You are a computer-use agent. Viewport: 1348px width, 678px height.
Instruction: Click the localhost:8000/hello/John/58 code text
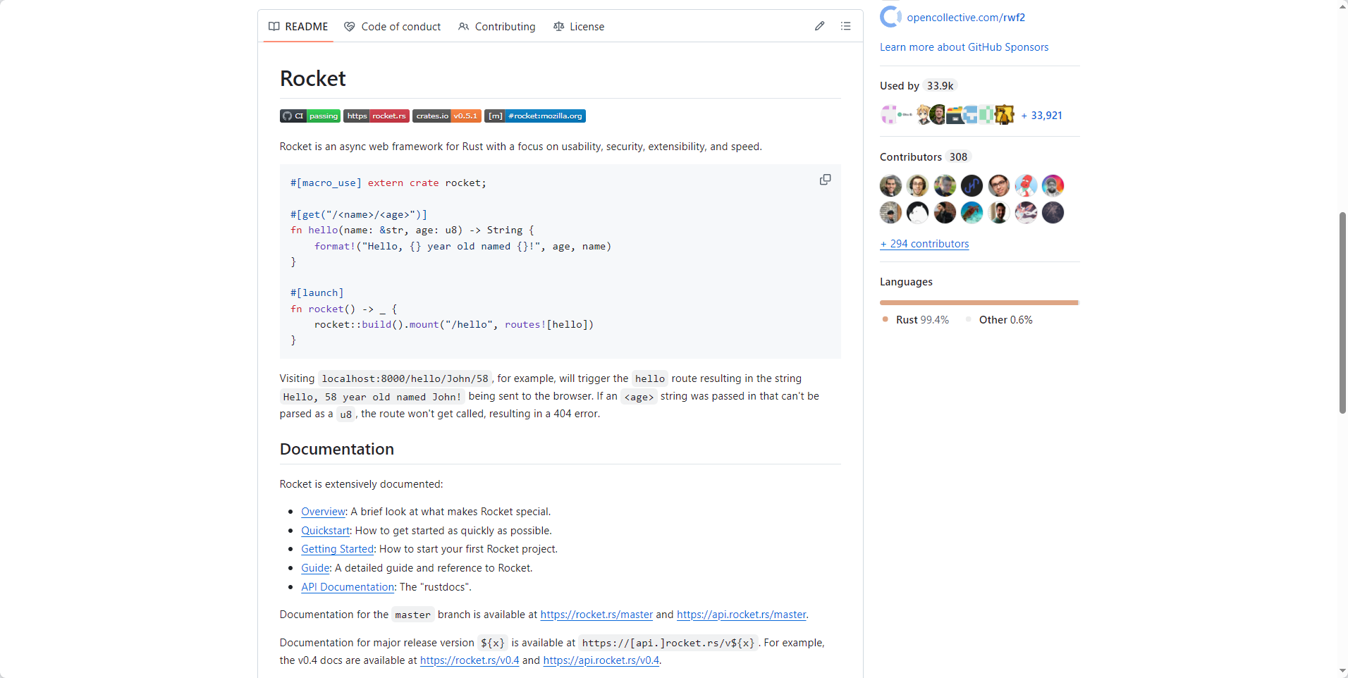(x=405, y=378)
